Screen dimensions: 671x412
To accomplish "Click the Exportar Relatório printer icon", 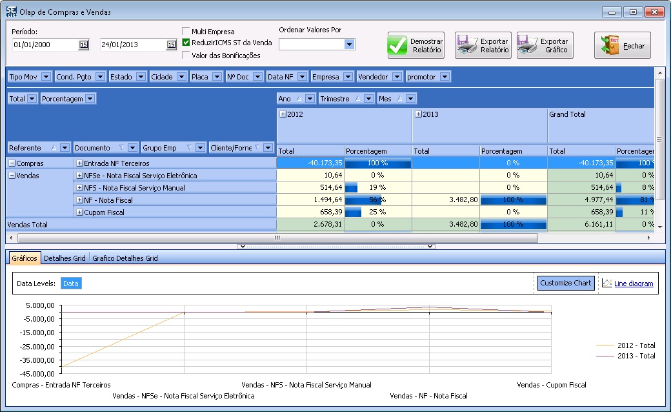I will point(467,46).
